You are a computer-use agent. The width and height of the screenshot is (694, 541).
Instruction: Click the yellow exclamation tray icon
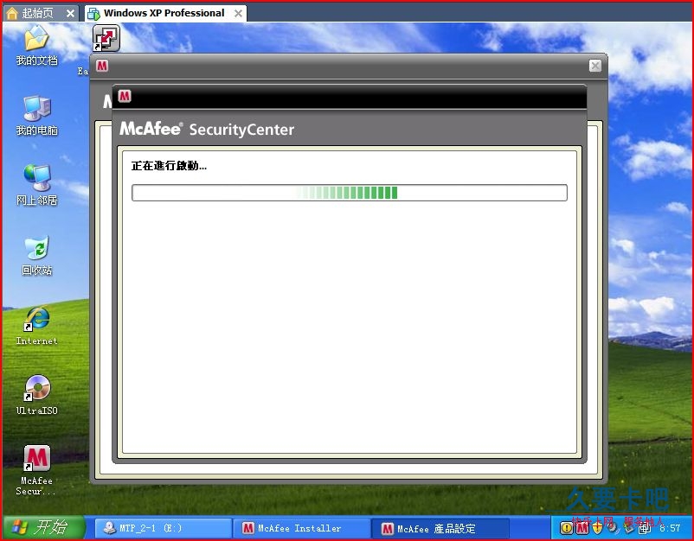(566, 528)
